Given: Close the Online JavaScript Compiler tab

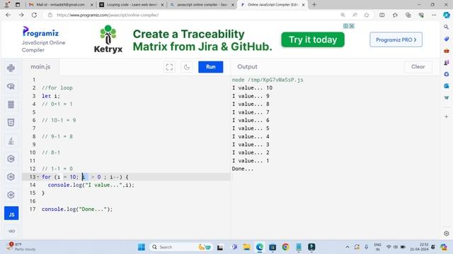Looking at the screenshot, I should click(x=304, y=5).
